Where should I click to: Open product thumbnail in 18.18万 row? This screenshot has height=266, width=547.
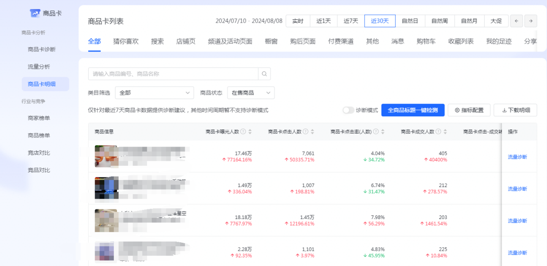[106, 220]
